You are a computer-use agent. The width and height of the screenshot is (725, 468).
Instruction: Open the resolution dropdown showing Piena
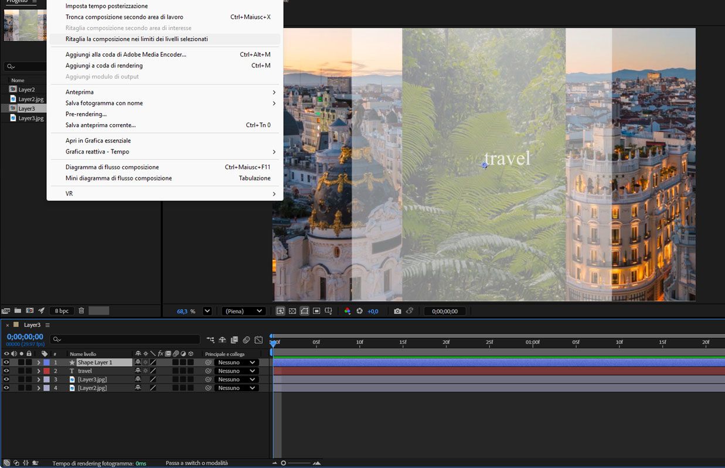(243, 311)
